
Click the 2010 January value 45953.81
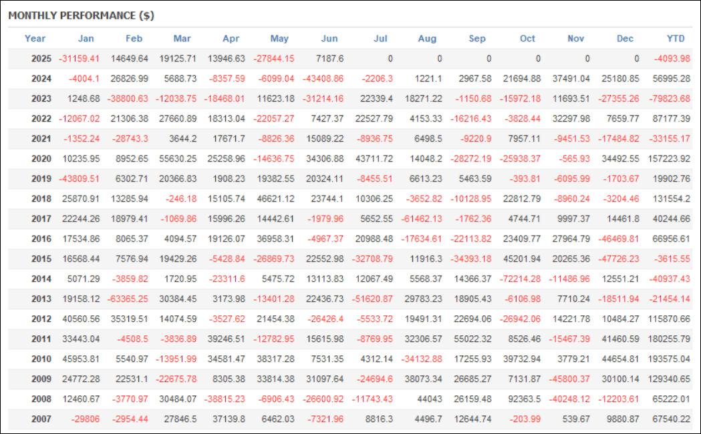coord(81,359)
